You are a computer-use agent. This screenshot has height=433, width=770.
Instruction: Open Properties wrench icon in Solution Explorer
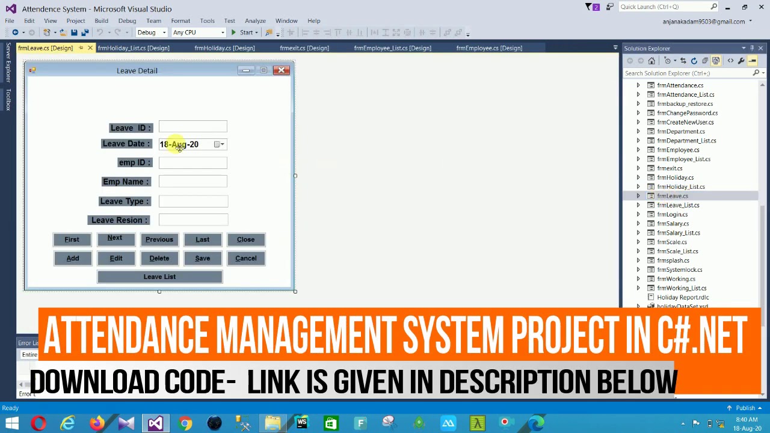pyautogui.click(x=741, y=61)
